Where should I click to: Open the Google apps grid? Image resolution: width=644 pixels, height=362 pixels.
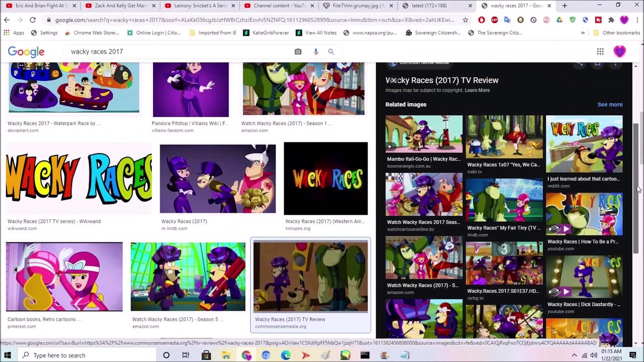point(600,51)
